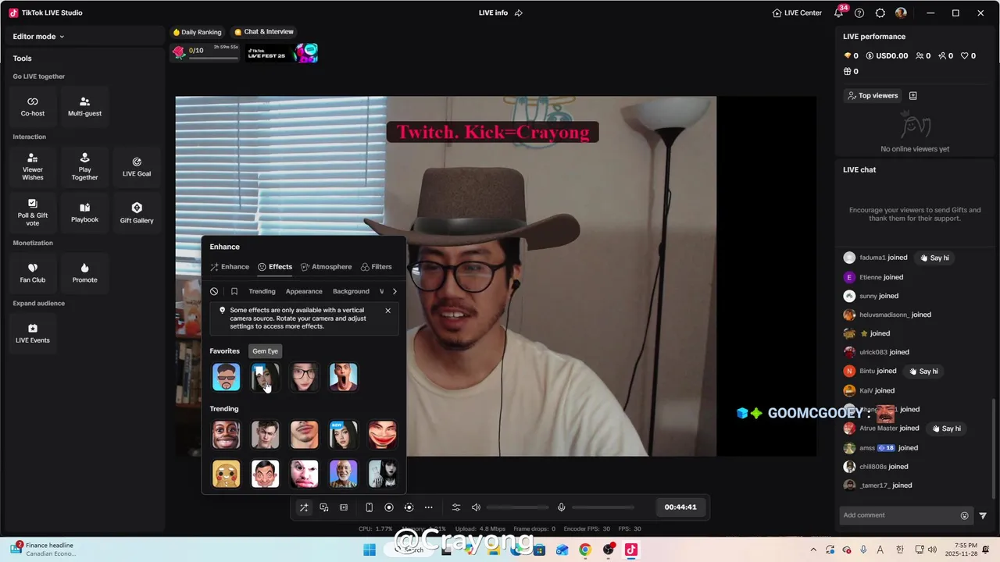Open Chrome from the taskbar
1000x562 pixels.
pyautogui.click(x=584, y=550)
